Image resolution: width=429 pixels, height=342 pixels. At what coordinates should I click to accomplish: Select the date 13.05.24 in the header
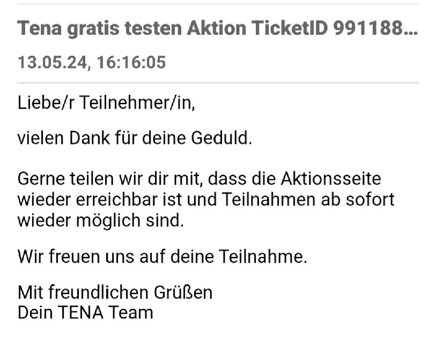tap(52, 63)
